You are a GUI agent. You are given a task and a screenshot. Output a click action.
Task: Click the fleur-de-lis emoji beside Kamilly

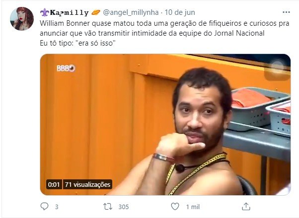pos(45,12)
